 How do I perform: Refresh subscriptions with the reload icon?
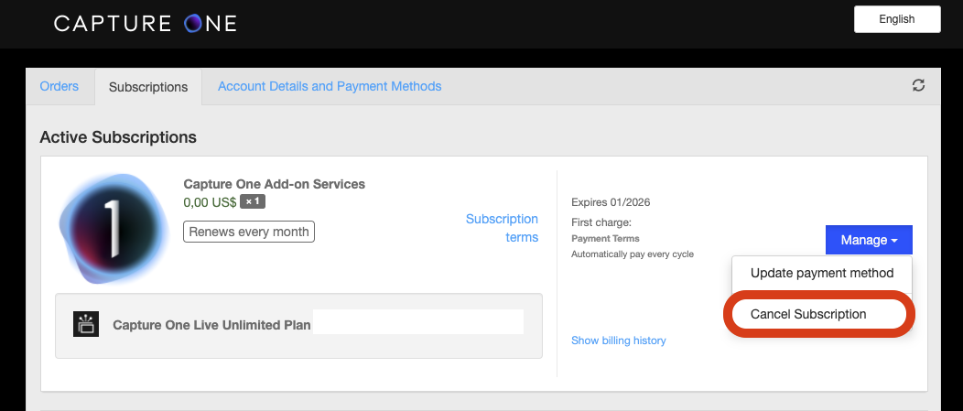coord(918,85)
